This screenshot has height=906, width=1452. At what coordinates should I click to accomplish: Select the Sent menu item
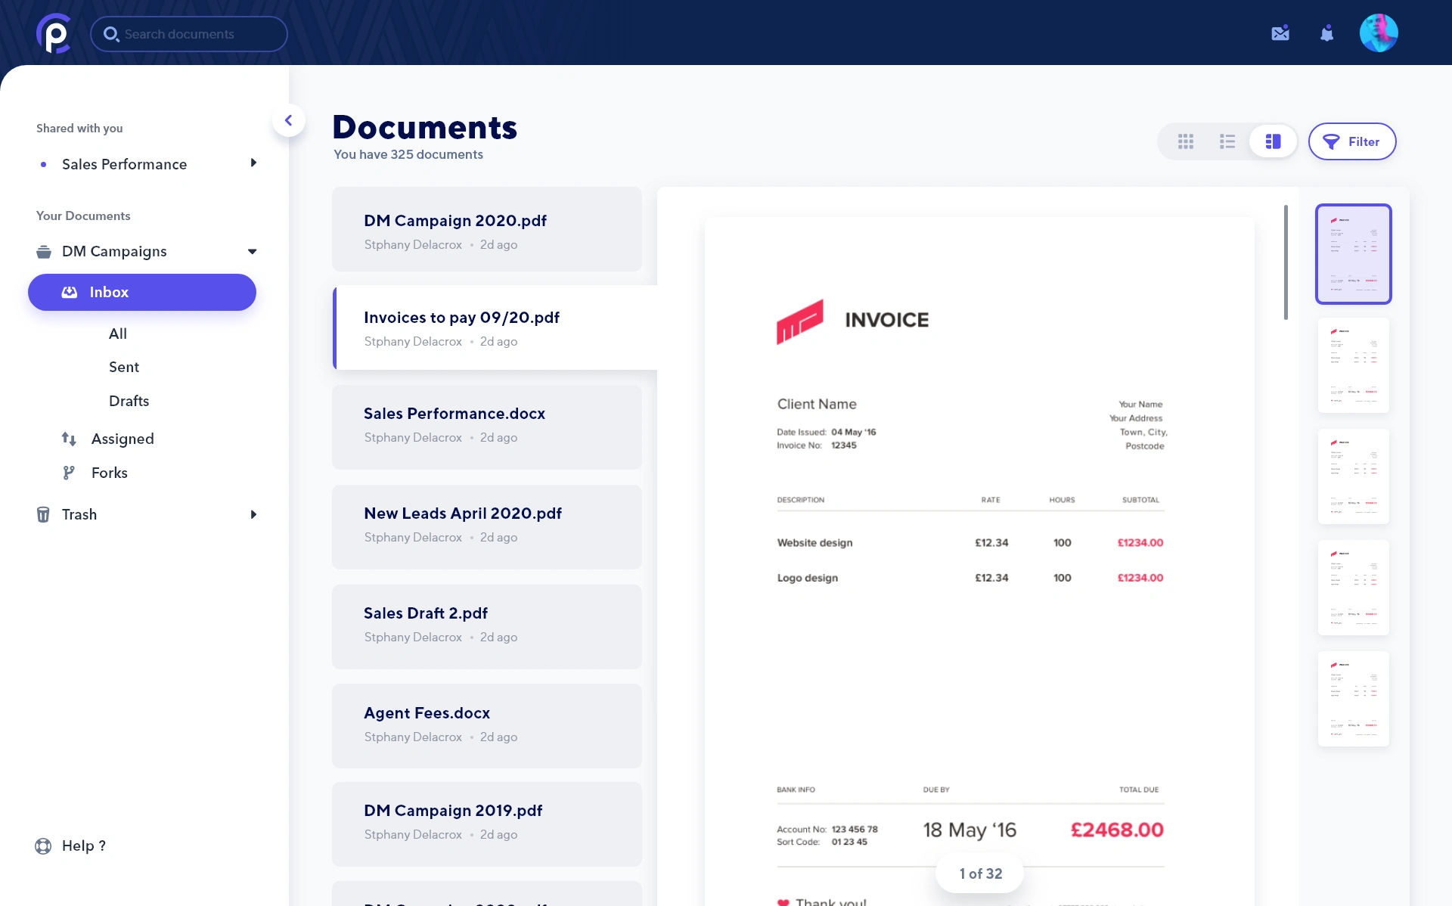[x=124, y=367]
